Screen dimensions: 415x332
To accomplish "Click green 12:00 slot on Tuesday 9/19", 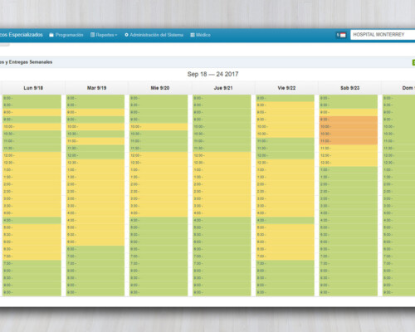I will click(95, 155).
